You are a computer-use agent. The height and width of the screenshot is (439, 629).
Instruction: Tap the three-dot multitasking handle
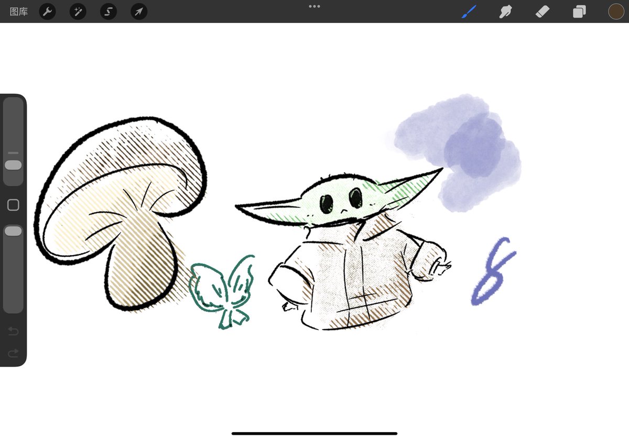coord(314,6)
